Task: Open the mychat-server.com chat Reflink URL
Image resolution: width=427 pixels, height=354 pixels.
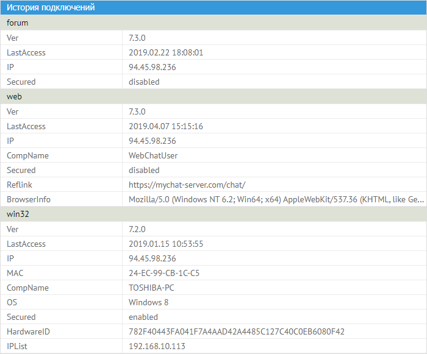Action: pos(187,185)
